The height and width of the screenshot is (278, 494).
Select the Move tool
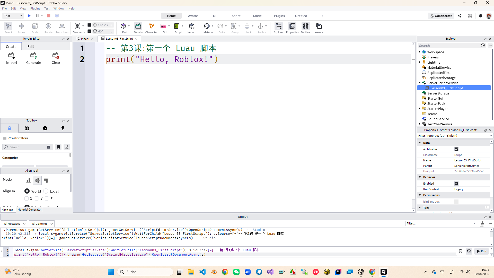point(22,28)
